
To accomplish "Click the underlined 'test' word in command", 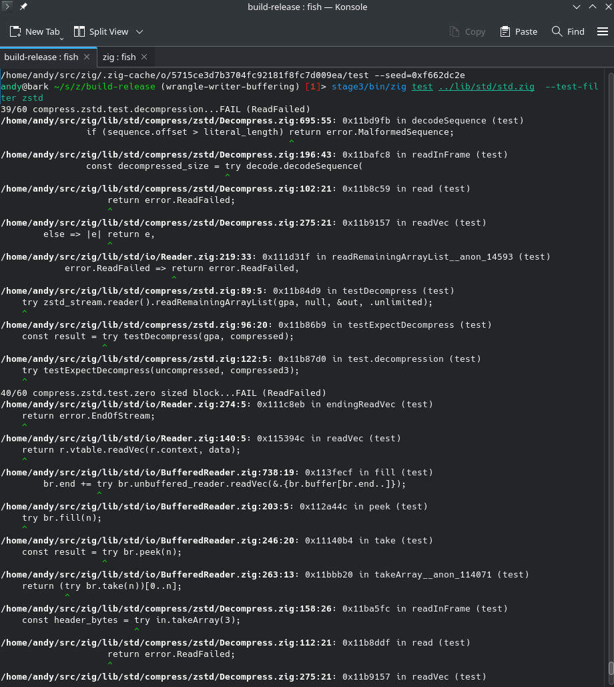I will pos(422,87).
